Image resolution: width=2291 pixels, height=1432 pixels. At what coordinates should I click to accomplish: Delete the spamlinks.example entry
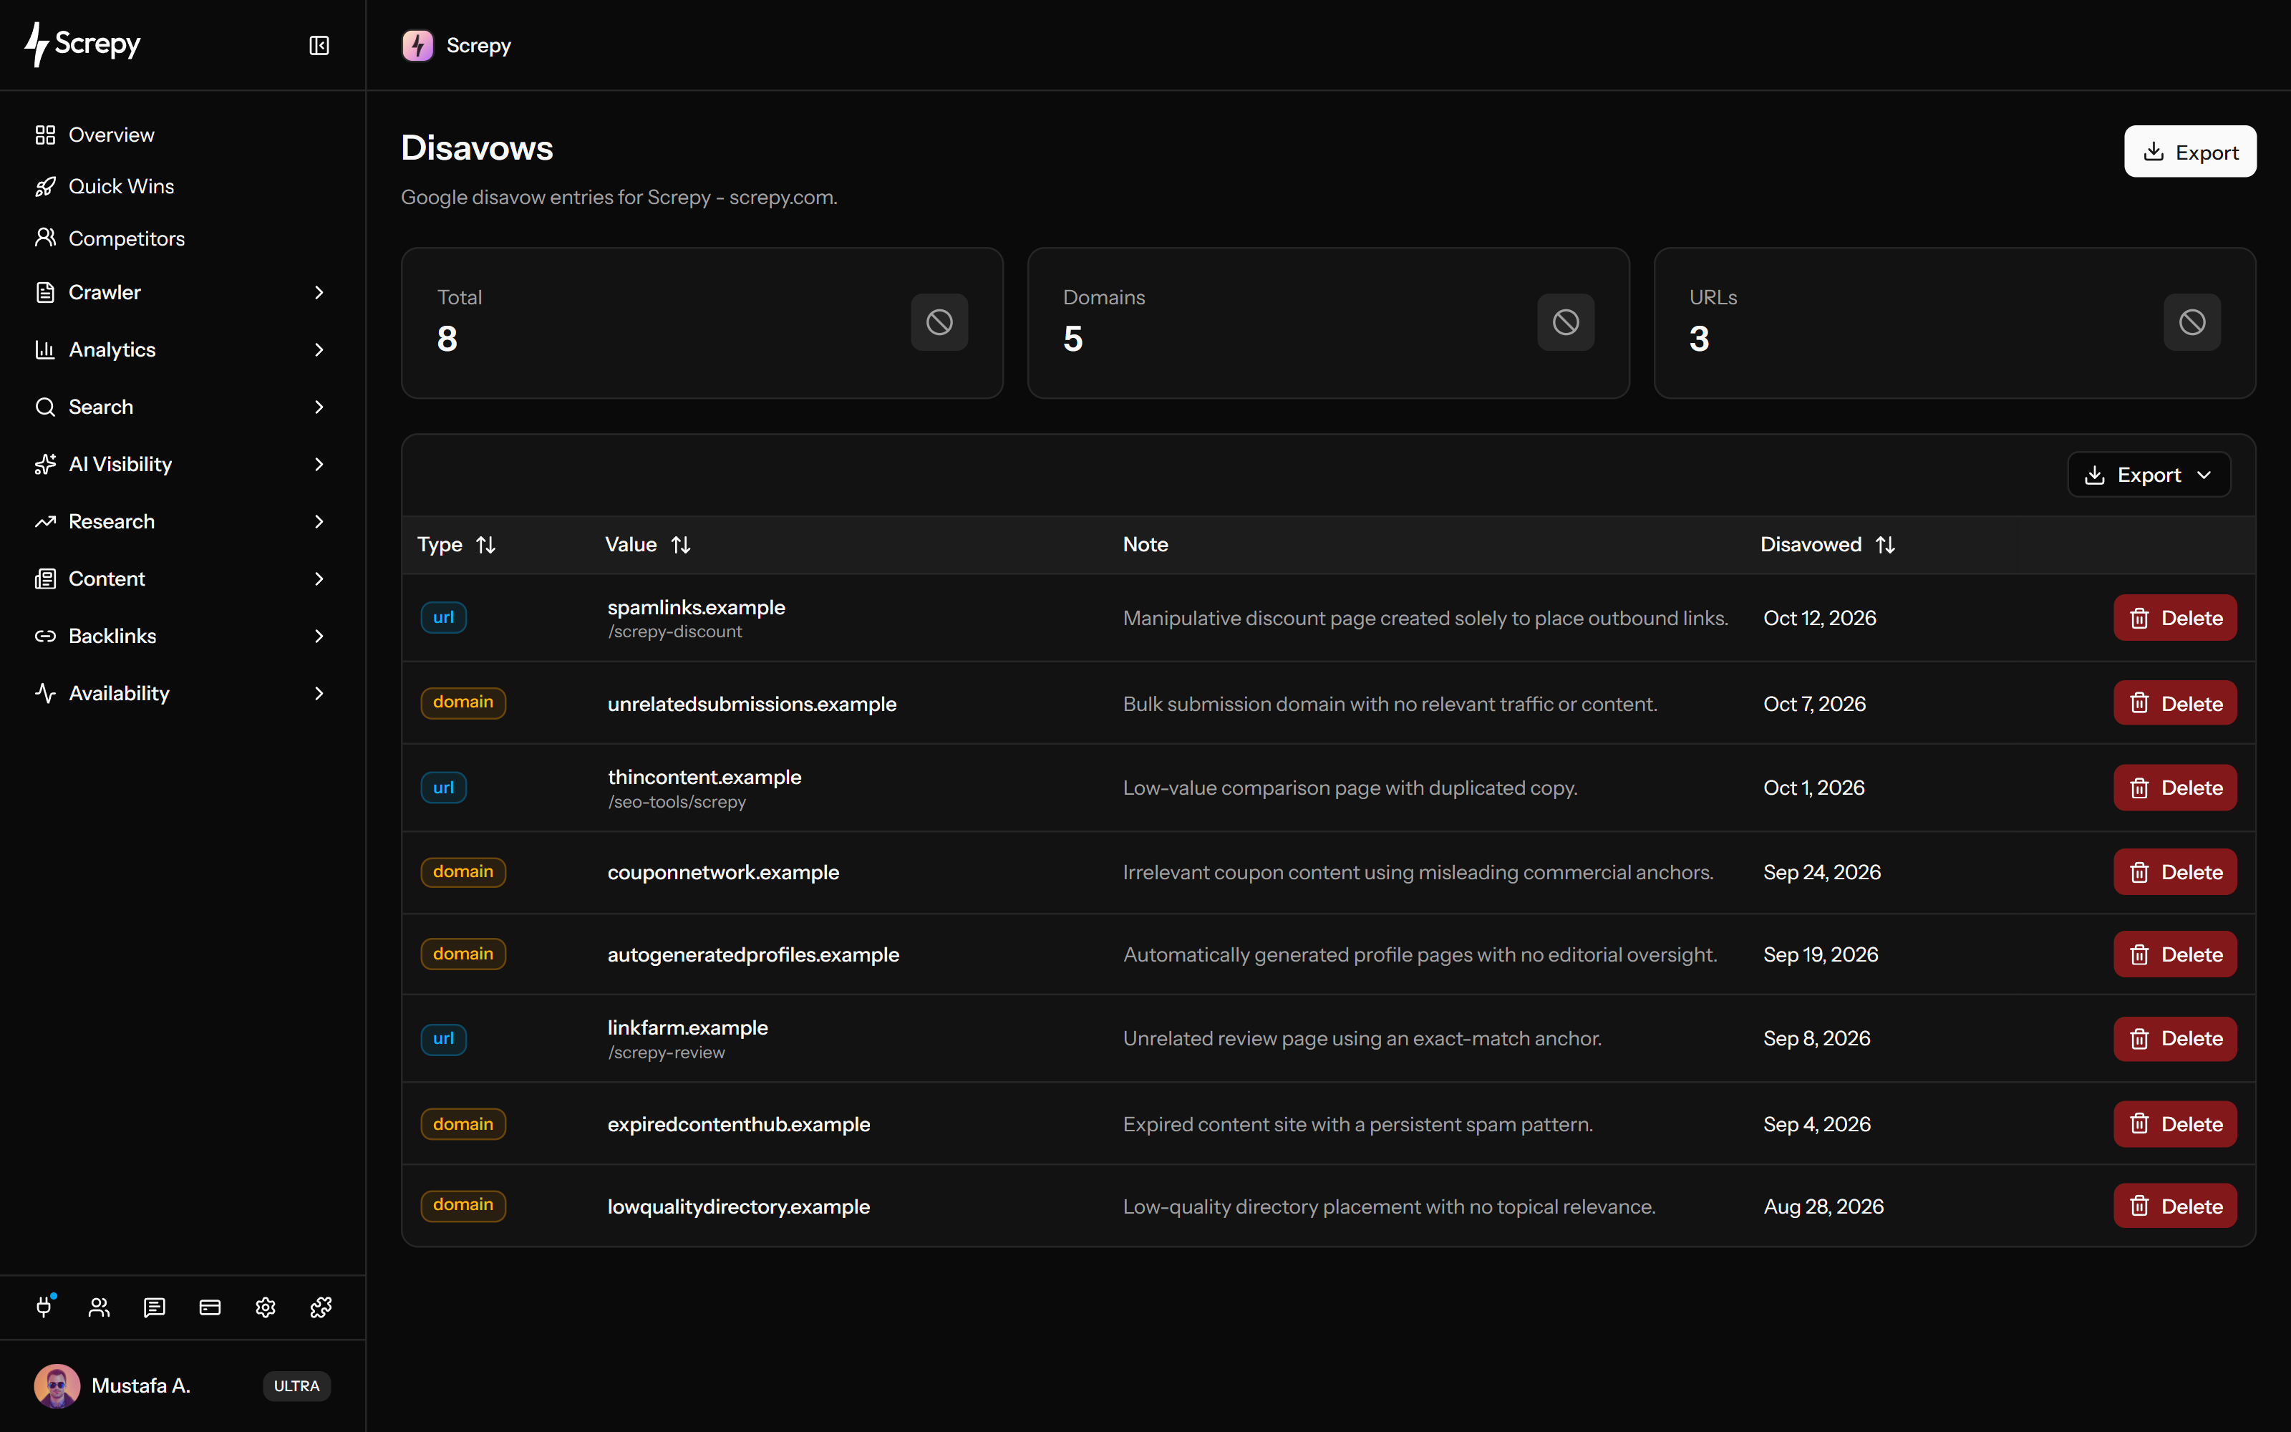[2174, 617]
